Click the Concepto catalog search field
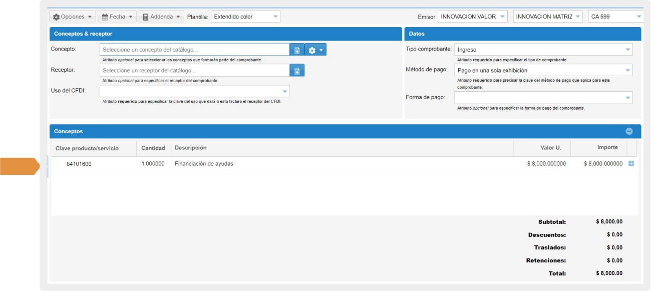651x292 pixels. click(194, 50)
